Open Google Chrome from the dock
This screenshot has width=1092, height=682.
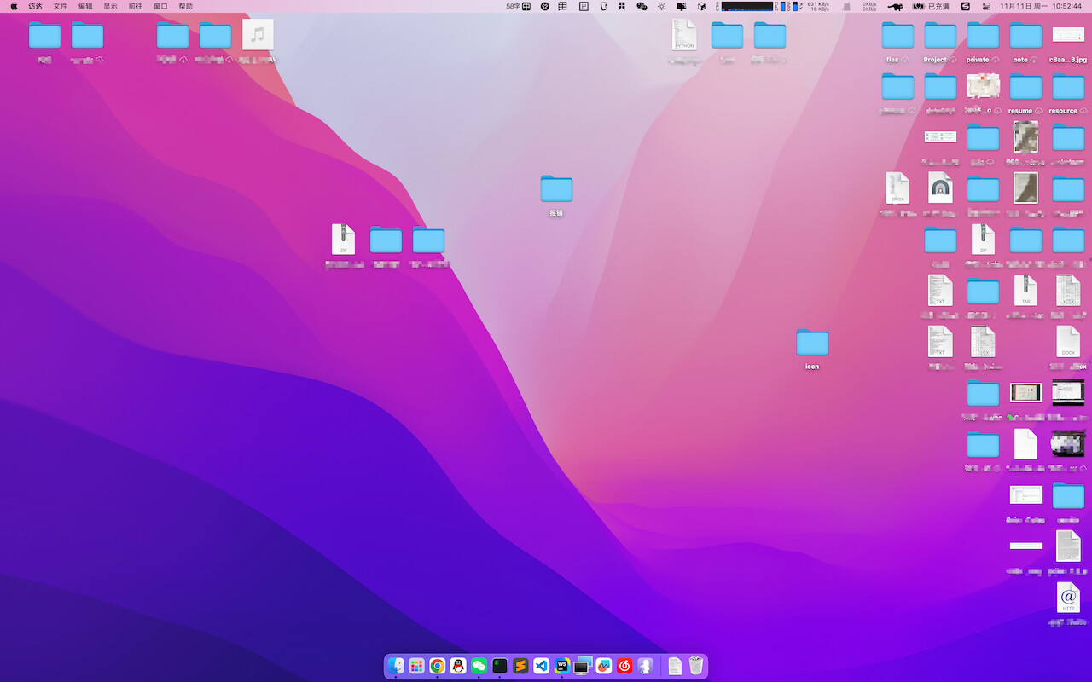tap(437, 666)
